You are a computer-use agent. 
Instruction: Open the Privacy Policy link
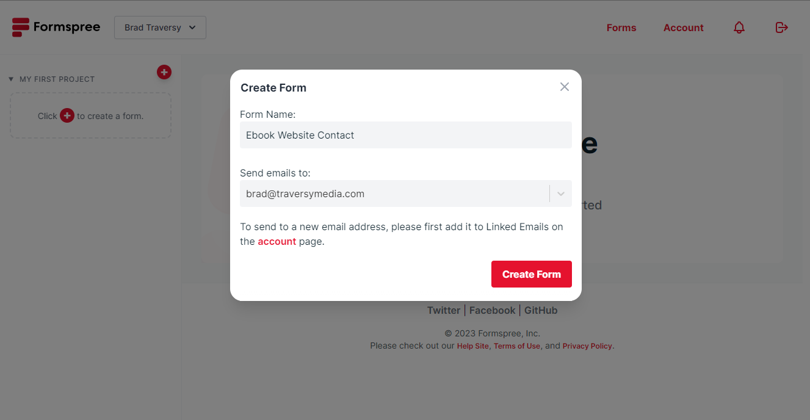tap(587, 346)
